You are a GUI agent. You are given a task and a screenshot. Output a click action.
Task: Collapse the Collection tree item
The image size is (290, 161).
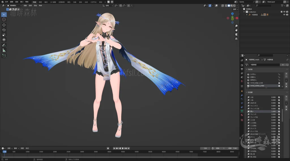244,12
